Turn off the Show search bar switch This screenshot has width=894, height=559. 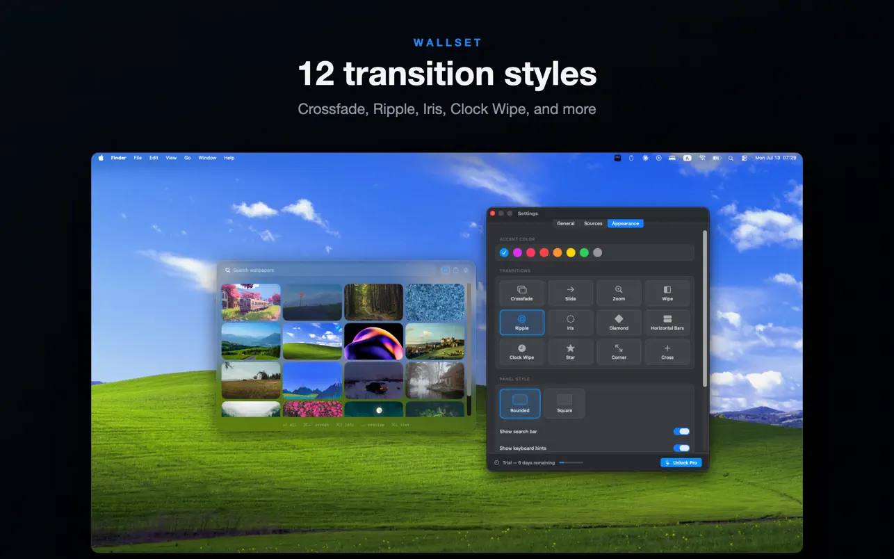[682, 432]
